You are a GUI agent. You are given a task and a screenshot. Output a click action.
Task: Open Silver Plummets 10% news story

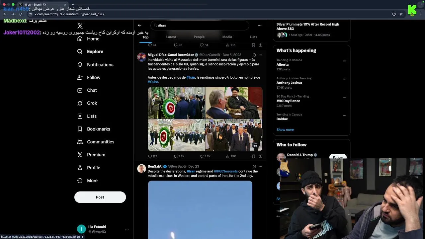pos(308,27)
